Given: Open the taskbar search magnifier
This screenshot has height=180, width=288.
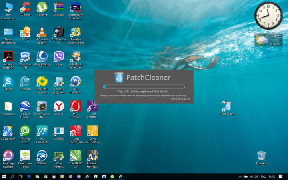Looking at the screenshot, I should [x=12, y=177].
